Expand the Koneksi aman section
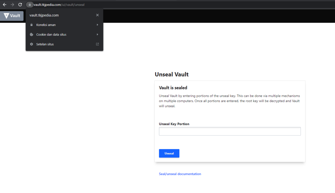335x193 pixels. pyautogui.click(x=98, y=25)
